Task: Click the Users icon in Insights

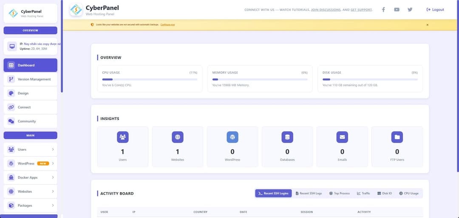Action: point(123,137)
